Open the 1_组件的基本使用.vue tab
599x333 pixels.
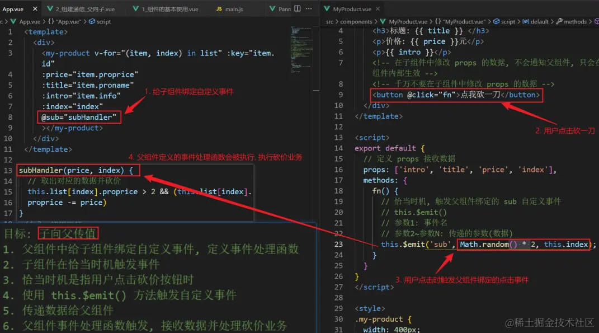click(x=170, y=9)
